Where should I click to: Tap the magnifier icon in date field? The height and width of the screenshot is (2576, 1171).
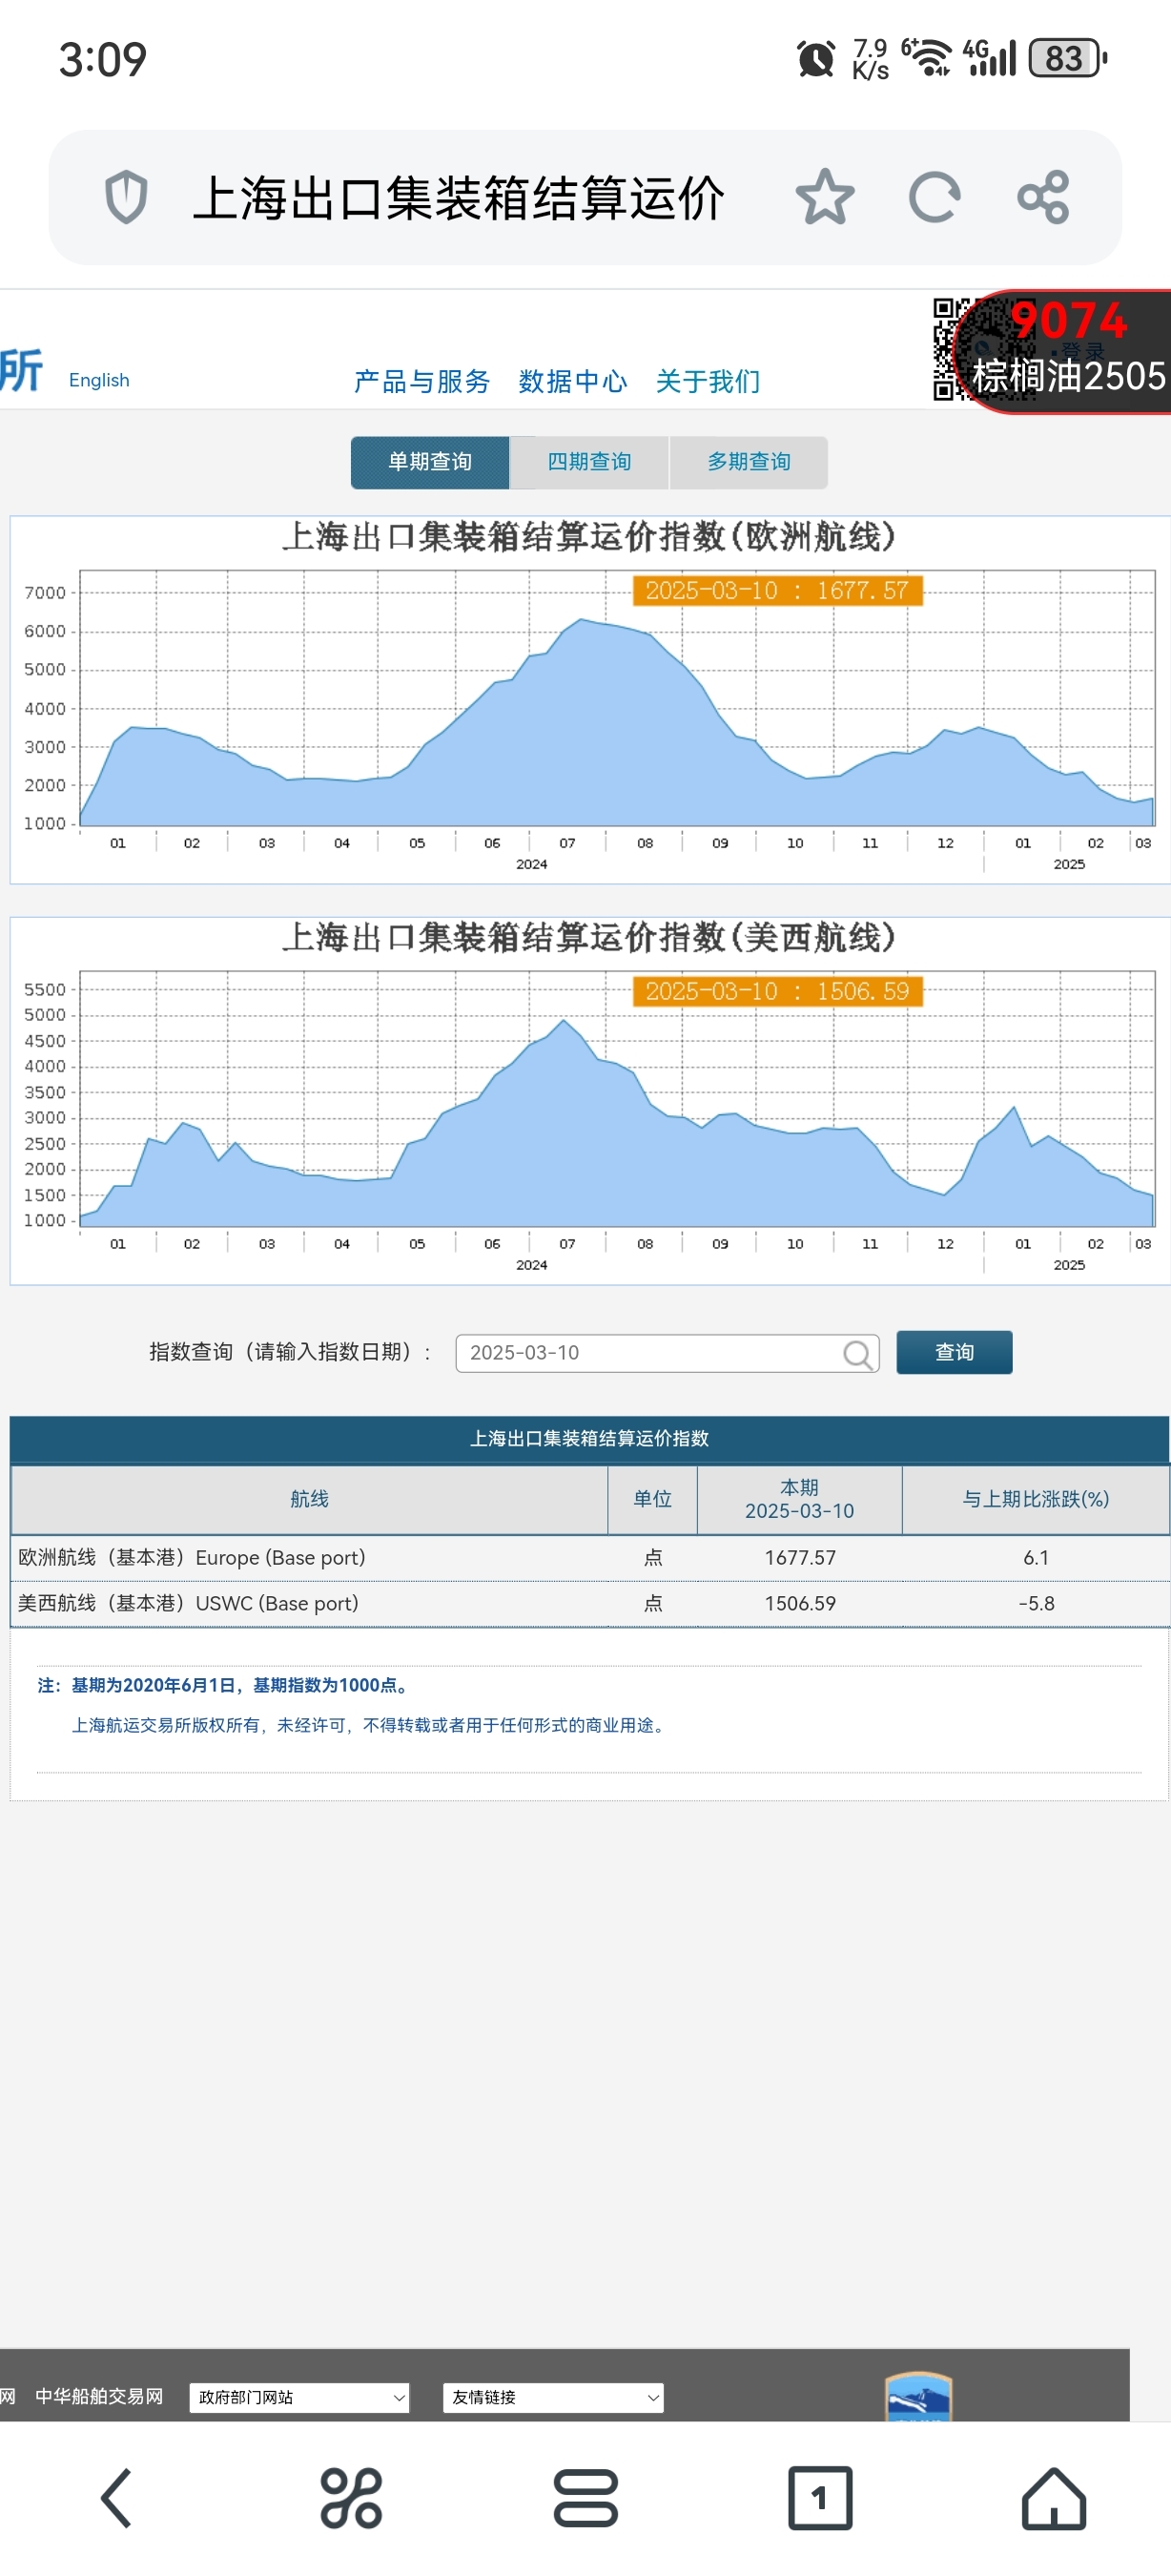857,1354
